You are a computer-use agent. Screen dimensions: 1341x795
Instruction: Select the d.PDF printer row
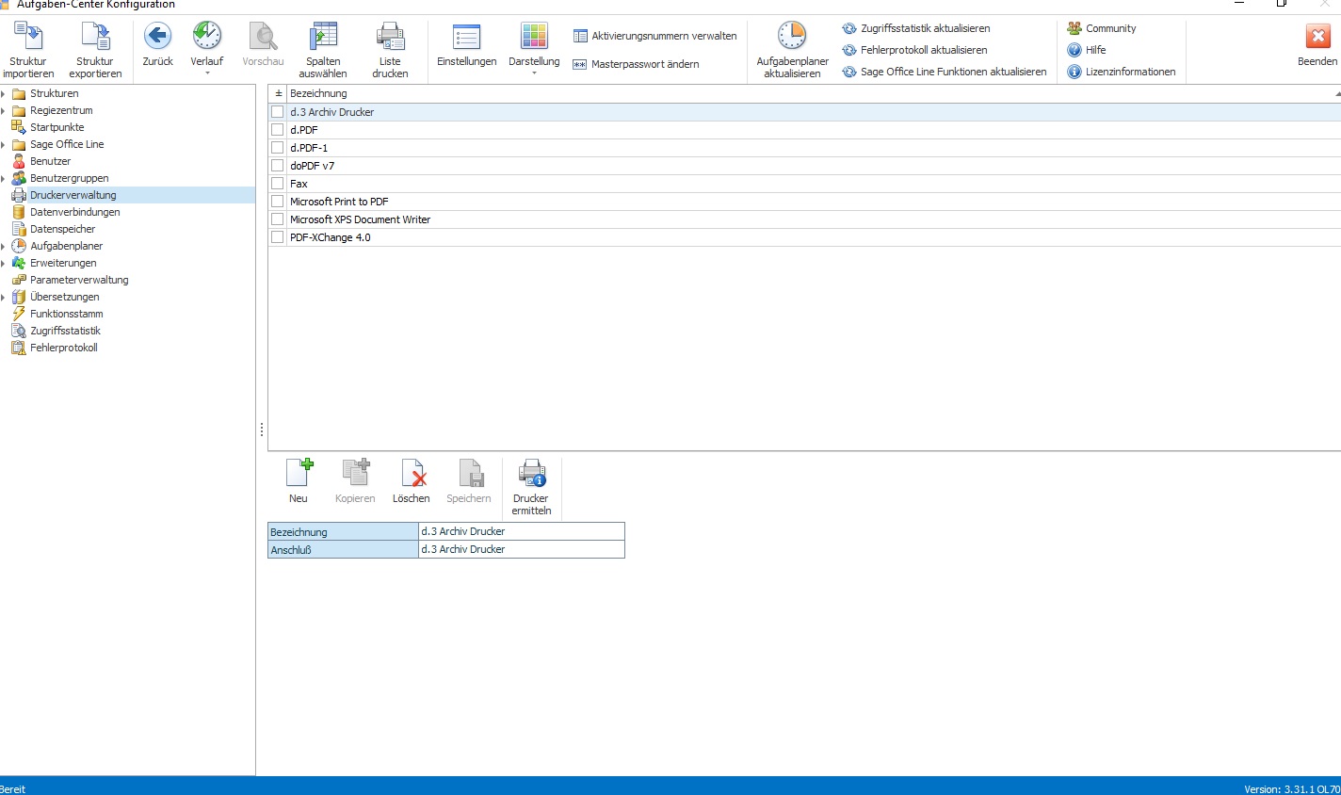[804, 130]
